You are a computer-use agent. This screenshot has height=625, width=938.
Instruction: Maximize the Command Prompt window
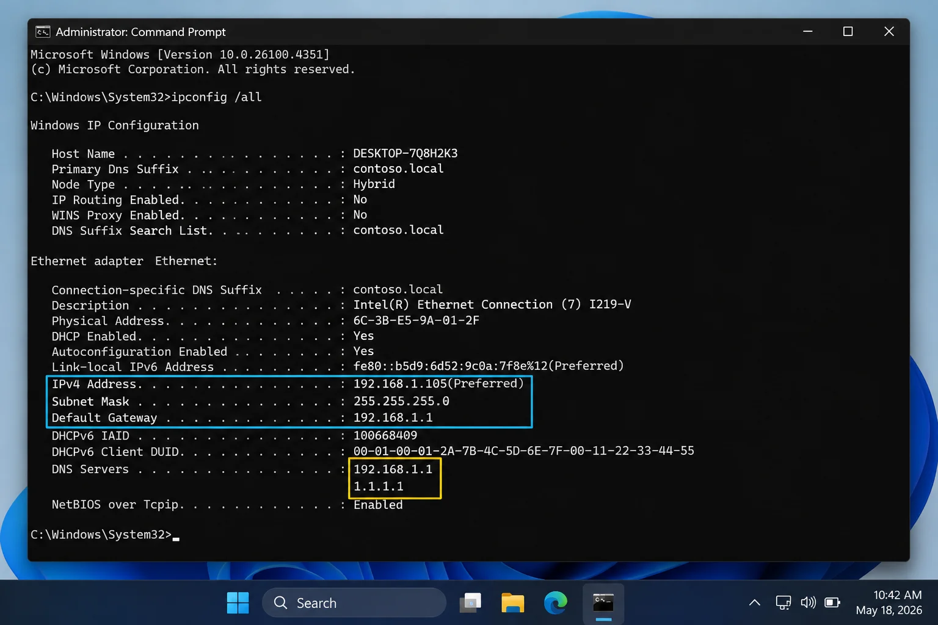[x=848, y=31]
